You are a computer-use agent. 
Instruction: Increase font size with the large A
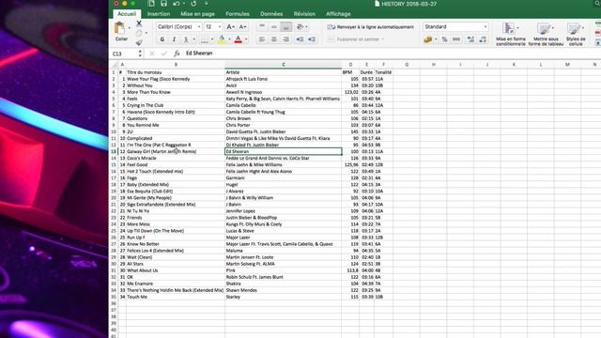coord(230,27)
